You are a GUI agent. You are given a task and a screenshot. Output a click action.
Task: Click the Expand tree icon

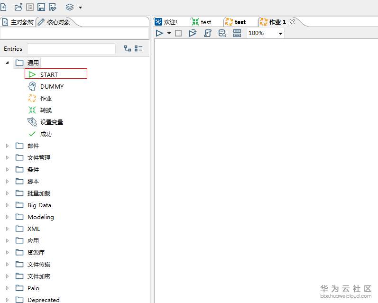(128, 48)
